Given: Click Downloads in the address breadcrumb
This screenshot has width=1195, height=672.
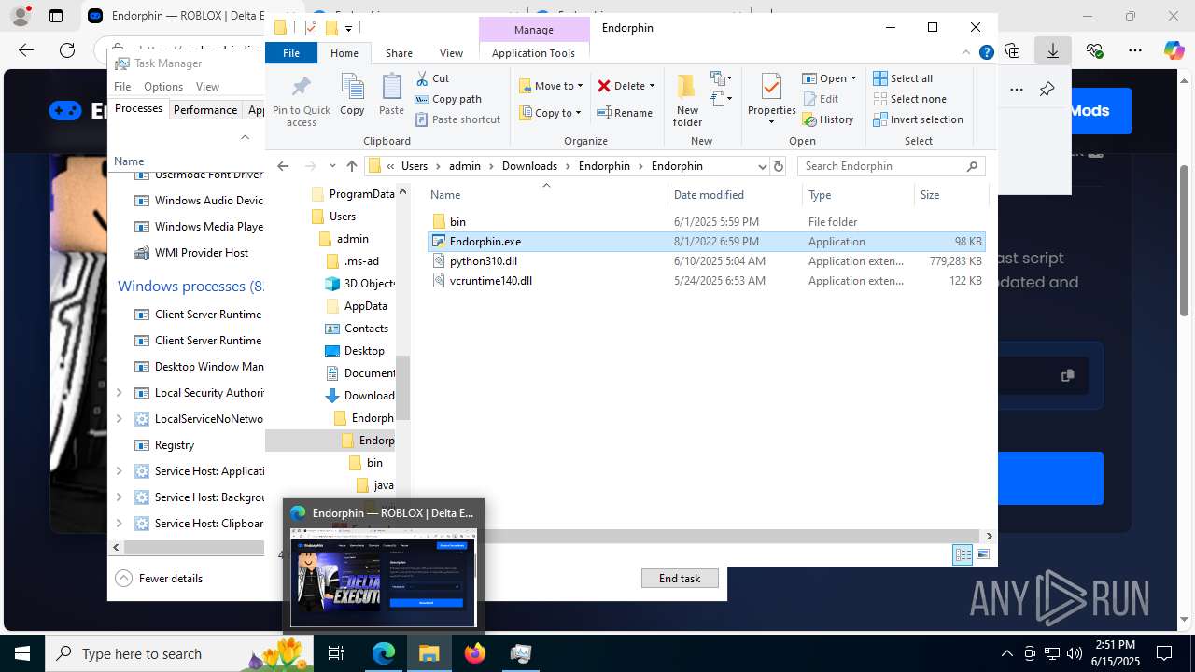Looking at the screenshot, I should [529, 166].
